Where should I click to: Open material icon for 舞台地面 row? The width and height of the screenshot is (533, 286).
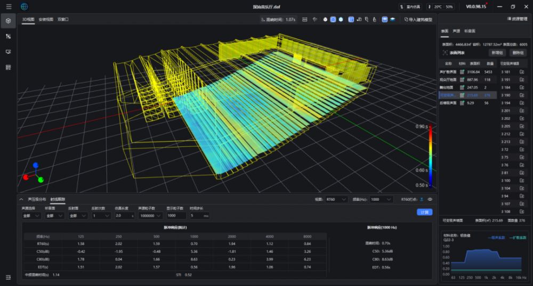[x=462, y=87]
